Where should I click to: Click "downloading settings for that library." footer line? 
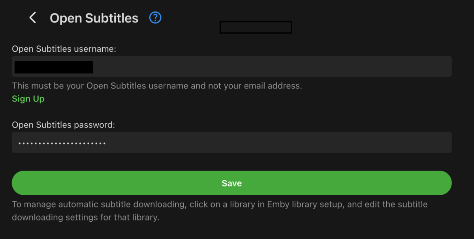point(85,218)
